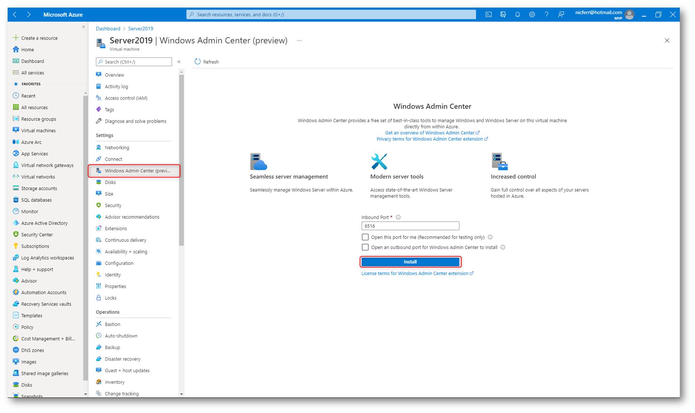The height and width of the screenshot is (413, 695).
Task: Open Security Center favorite
Action: 37,234
